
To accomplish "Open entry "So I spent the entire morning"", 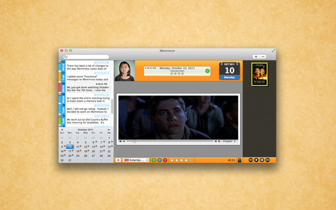I will click(x=88, y=98).
